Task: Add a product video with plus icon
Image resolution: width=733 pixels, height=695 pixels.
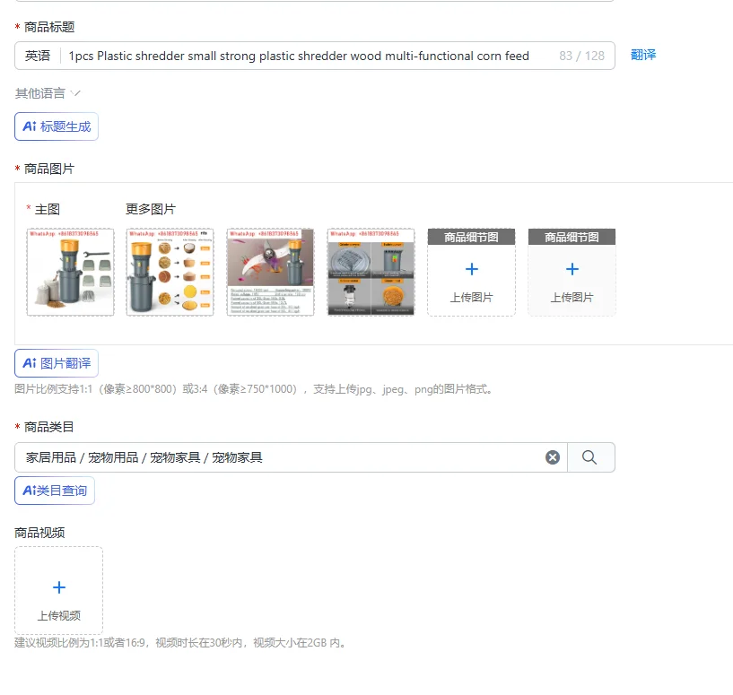Action: (59, 587)
